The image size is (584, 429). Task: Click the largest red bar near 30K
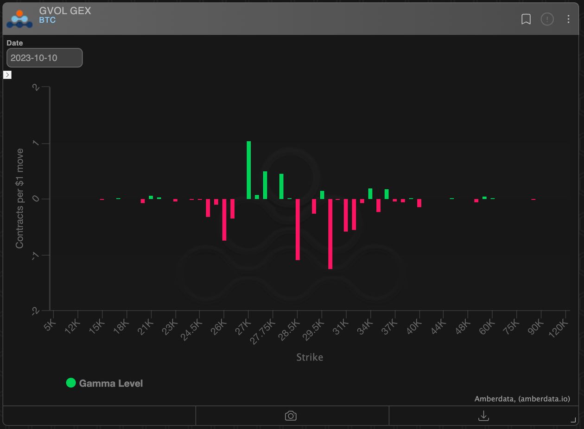pyautogui.click(x=330, y=234)
